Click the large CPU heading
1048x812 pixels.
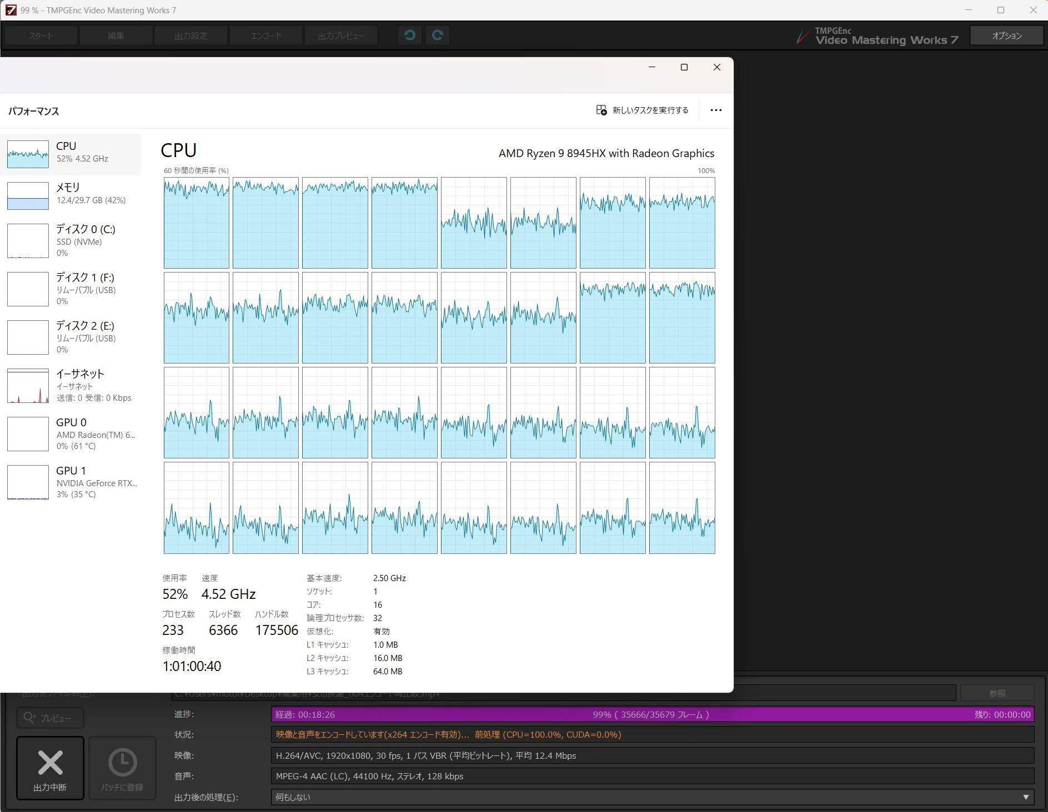[178, 150]
